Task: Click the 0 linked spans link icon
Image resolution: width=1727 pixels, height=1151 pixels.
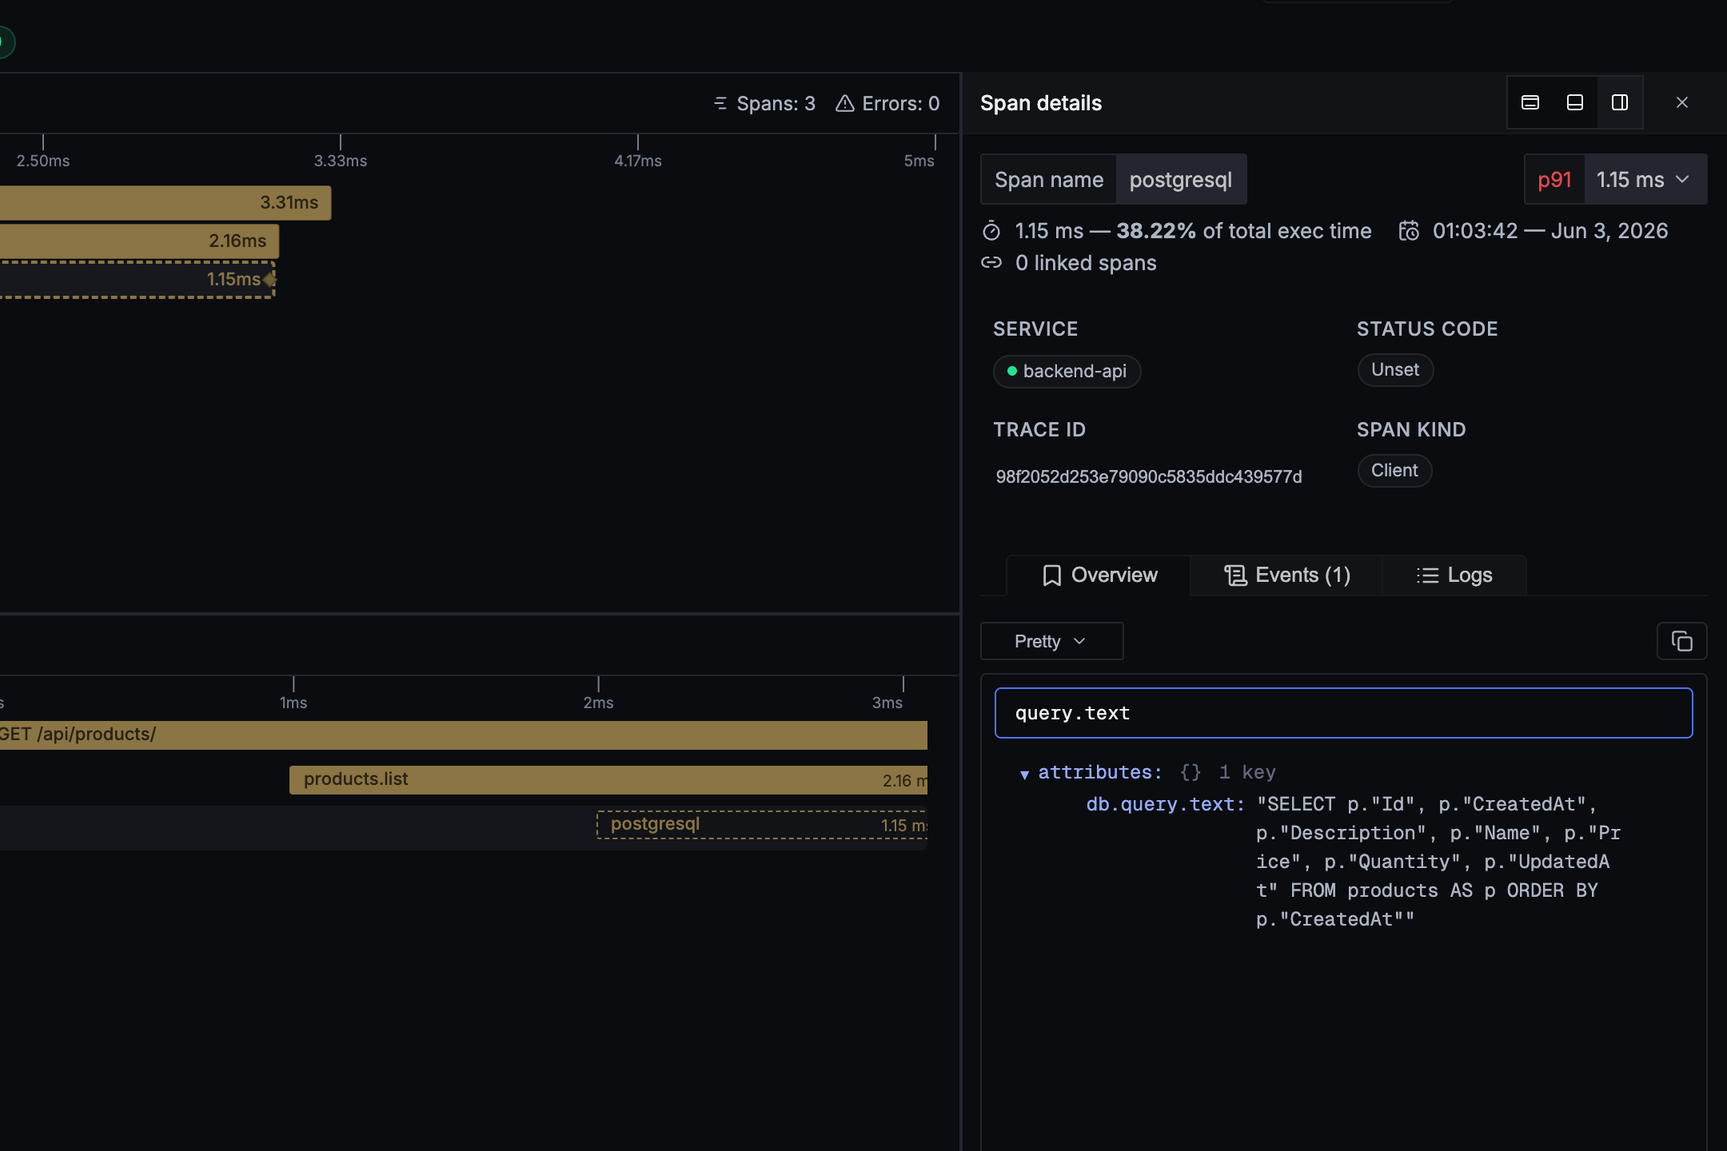Action: 991,263
